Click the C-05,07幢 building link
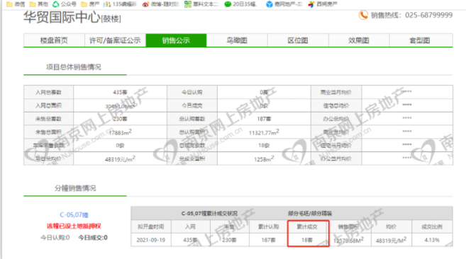 pyautogui.click(x=74, y=214)
